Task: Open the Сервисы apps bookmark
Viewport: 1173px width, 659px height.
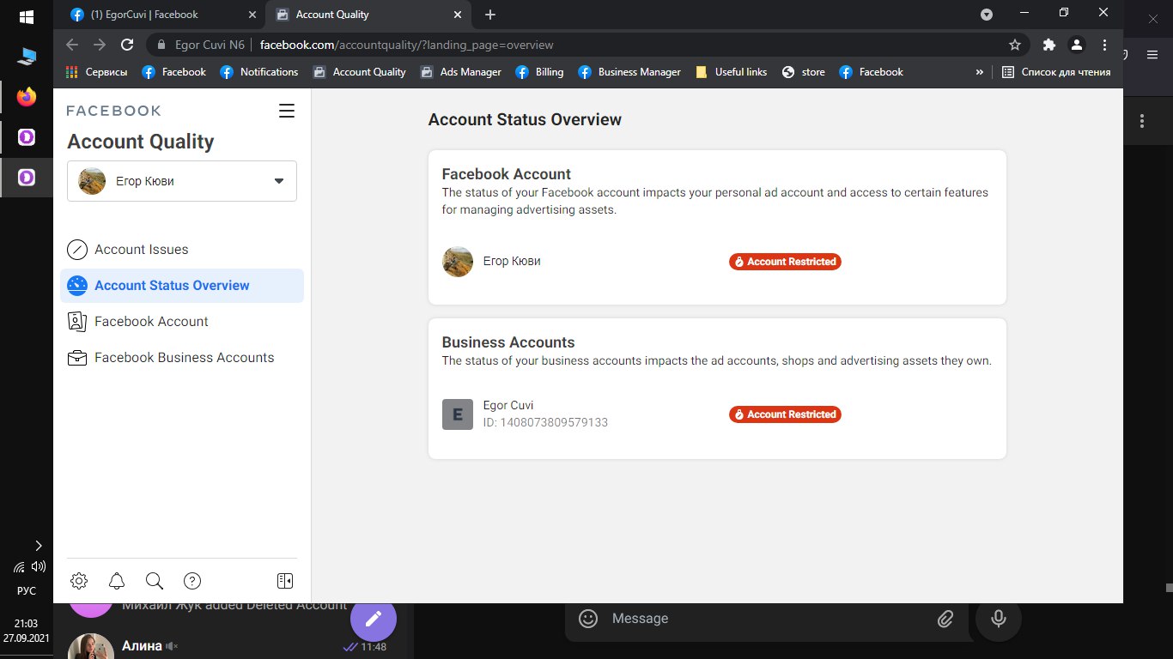Action: 96,72
